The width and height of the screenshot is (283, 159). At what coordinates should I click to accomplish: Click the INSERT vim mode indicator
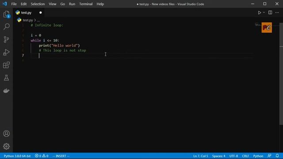[x=61, y=156]
